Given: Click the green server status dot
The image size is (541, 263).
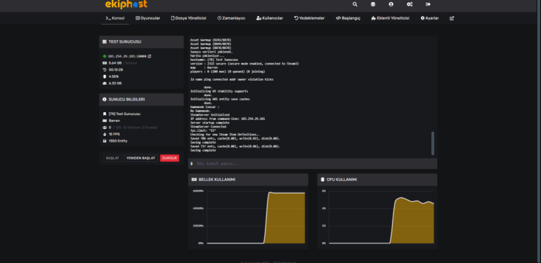Looking at the screenshot, I should click(105, 56).
